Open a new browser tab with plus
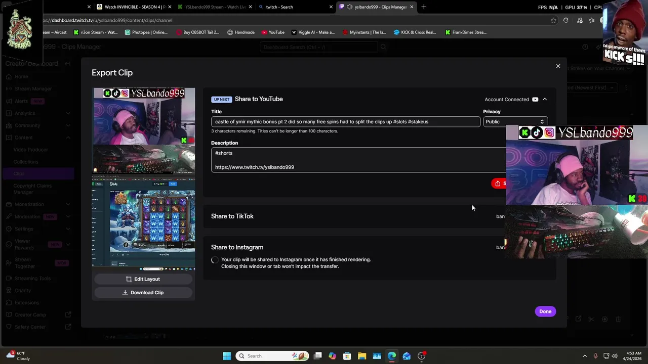 point(424,7)
